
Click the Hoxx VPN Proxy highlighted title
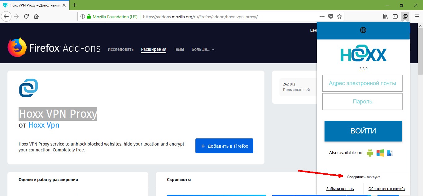click(x=58, y=114)
